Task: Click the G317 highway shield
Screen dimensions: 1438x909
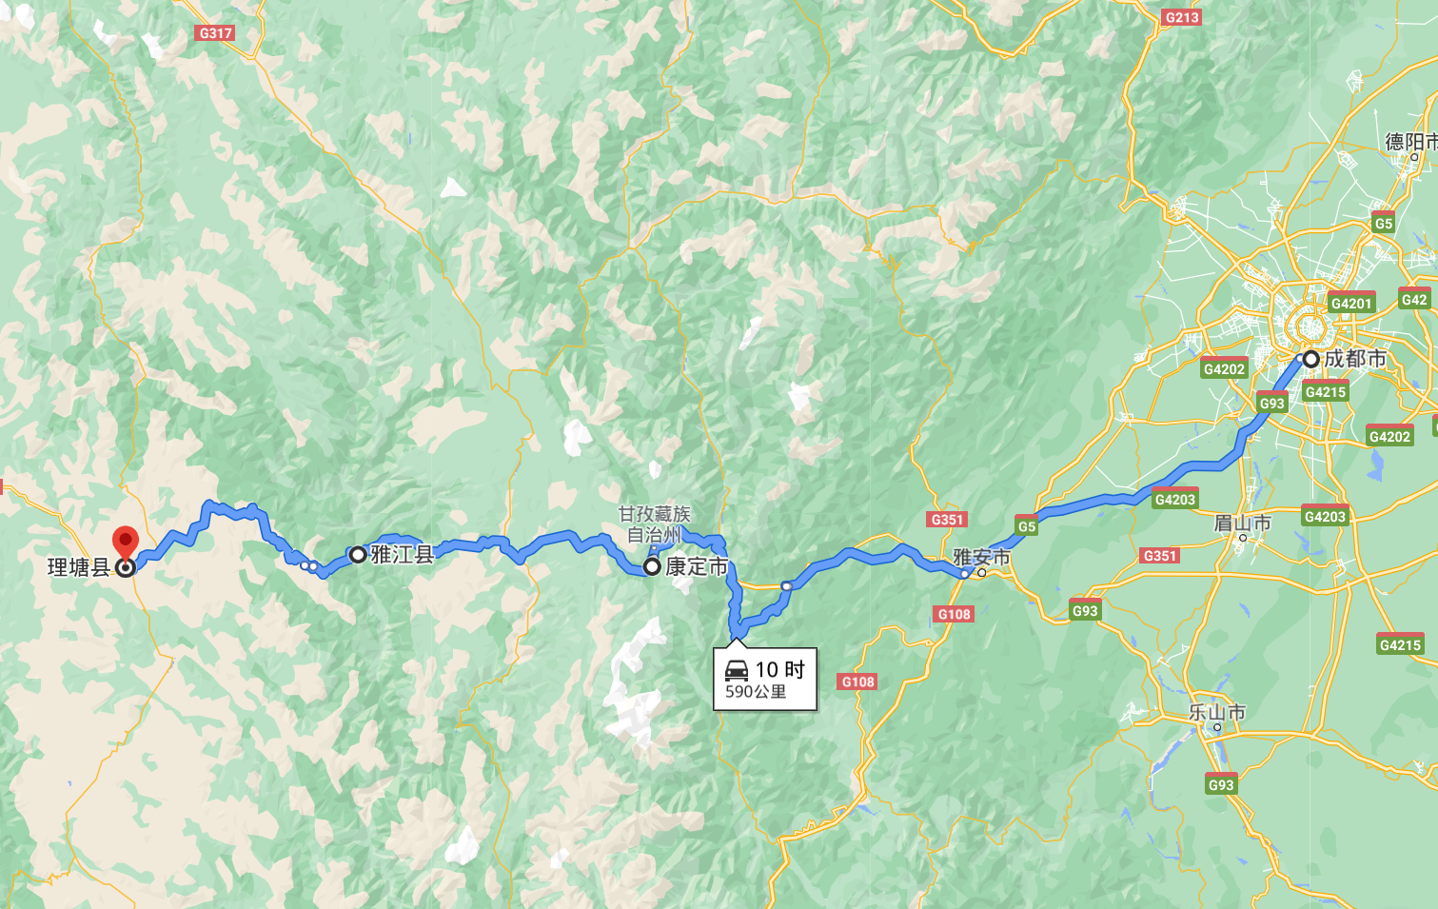Action: pyautogui.click(x=216, y=32)
